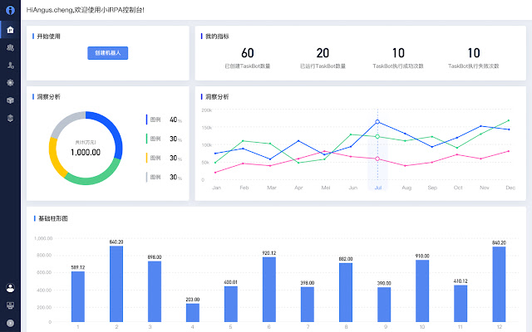Click bar 10 labeled 910.00
The height and width of the screenshot is (332, 532).
422,290
